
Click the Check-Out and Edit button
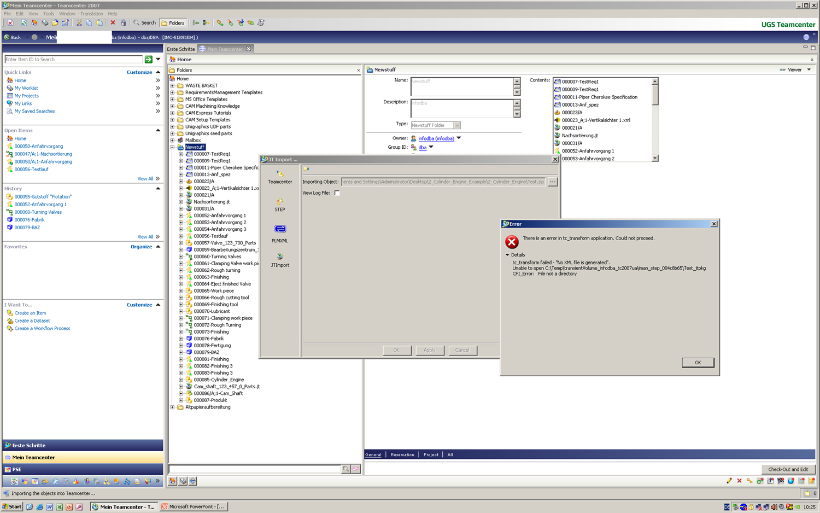pyautogui.click(x=788, y=469)
